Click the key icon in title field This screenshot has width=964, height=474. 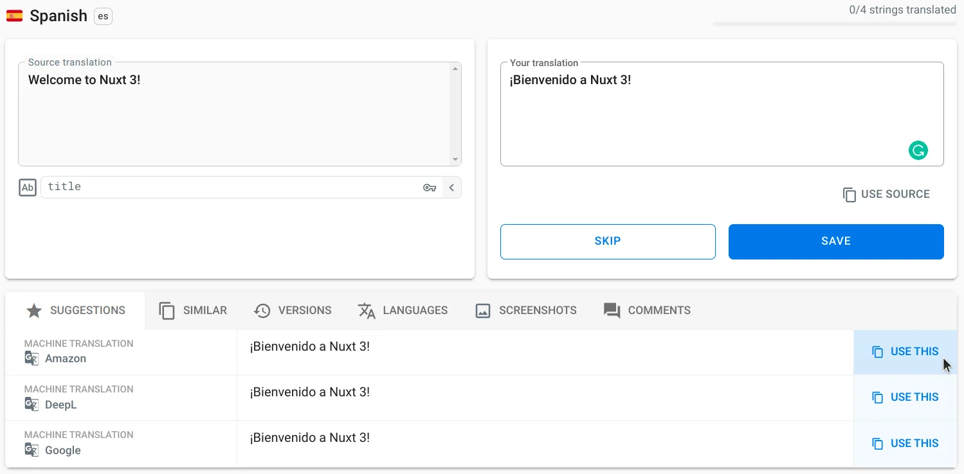coord(430,188)
